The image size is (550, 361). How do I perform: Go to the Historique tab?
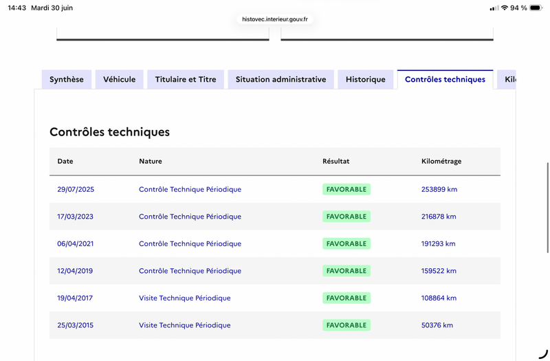click(x=366, y=79)
